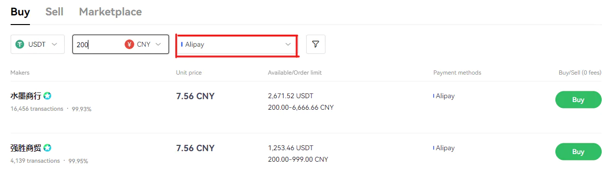Expand the USDT coin dropdown
This screenshot has width=608, height=181.
point(38,44)
